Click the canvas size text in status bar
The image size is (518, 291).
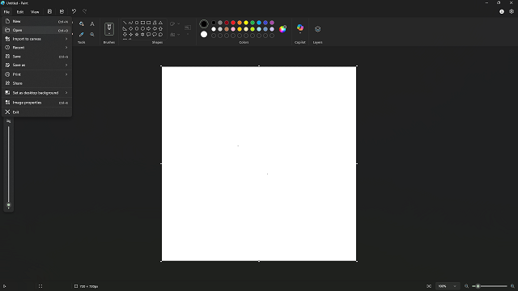tap(89, 286)
